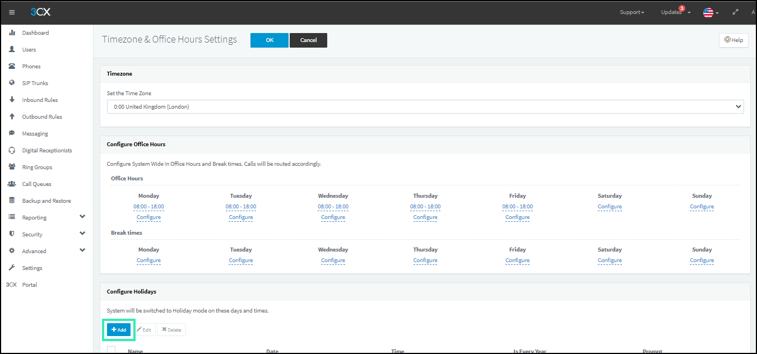Screen dimensions: 757x354
Task: Click the Add holiday button
Action: [118, 329]
